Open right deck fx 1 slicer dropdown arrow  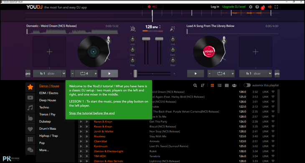270,74
